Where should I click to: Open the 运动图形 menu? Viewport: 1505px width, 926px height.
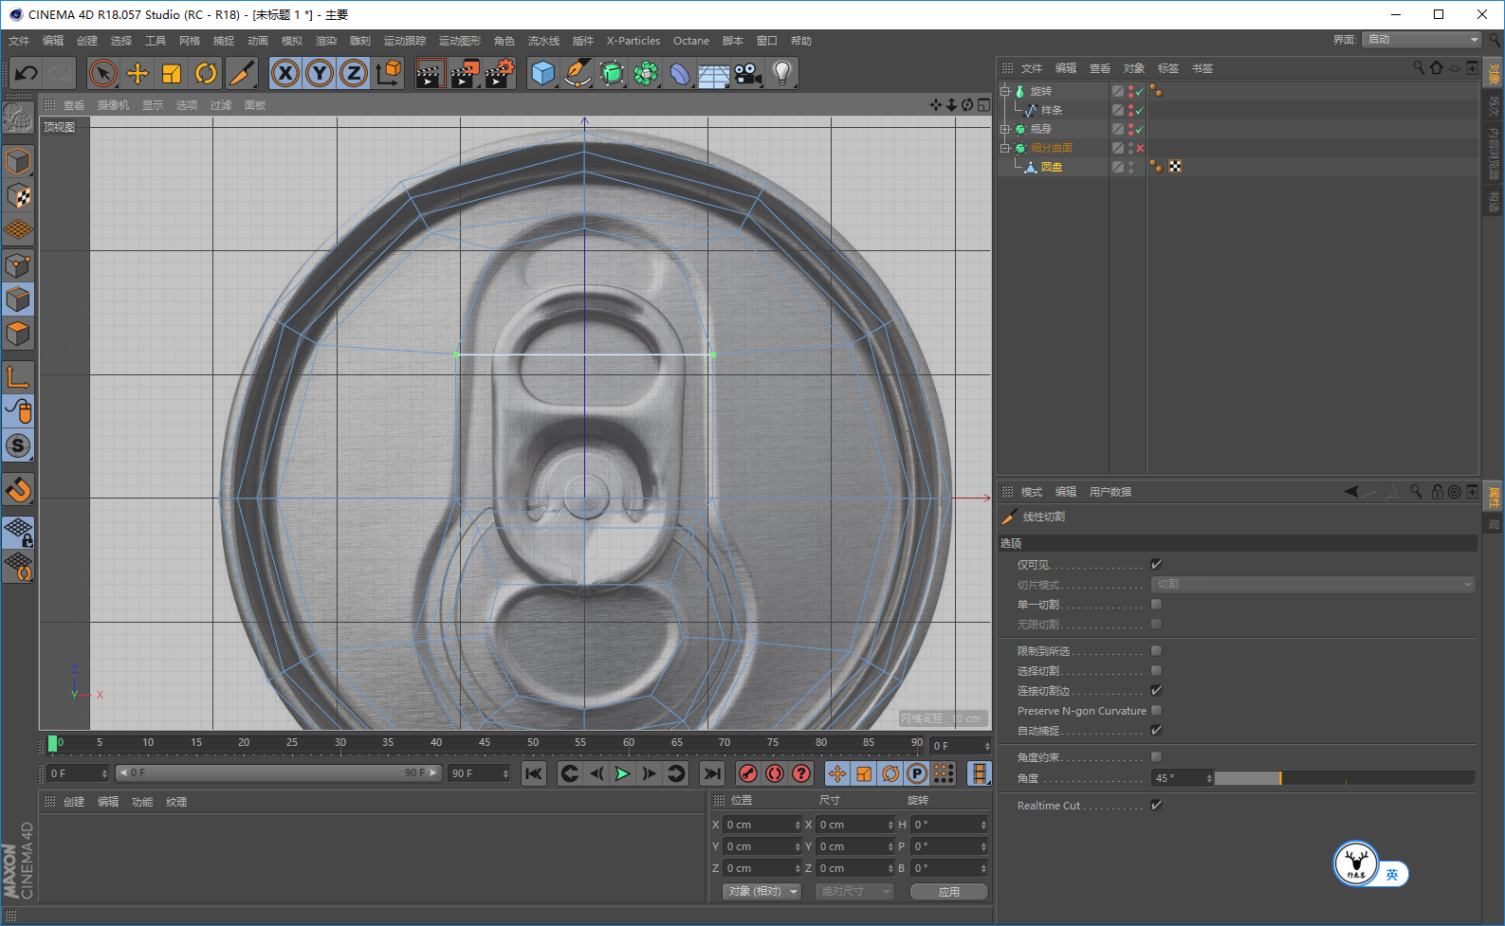[x=459, y=41]
